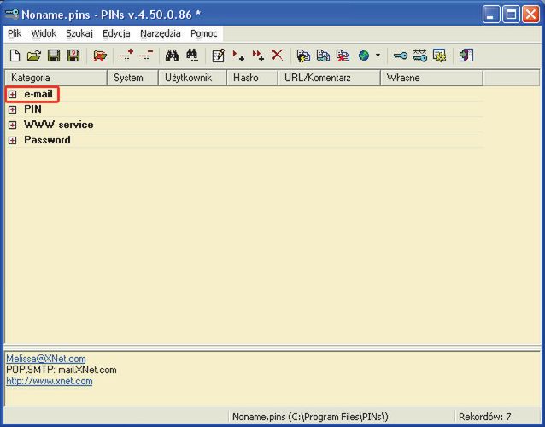Image resolution: width=545 pixels, height=427 pixels.
Task: Save using the first floppy disk icon
Action: [x=54, y=56]
